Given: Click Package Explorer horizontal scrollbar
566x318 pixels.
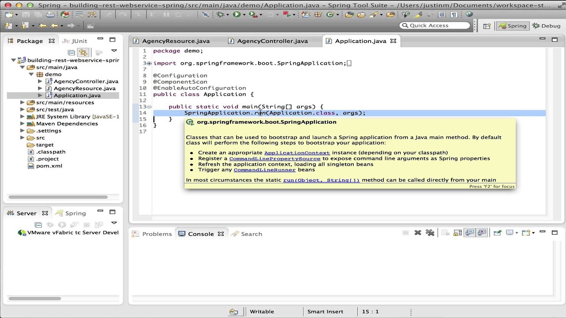Looking at the screenshot, I should (x=58, y=197).
